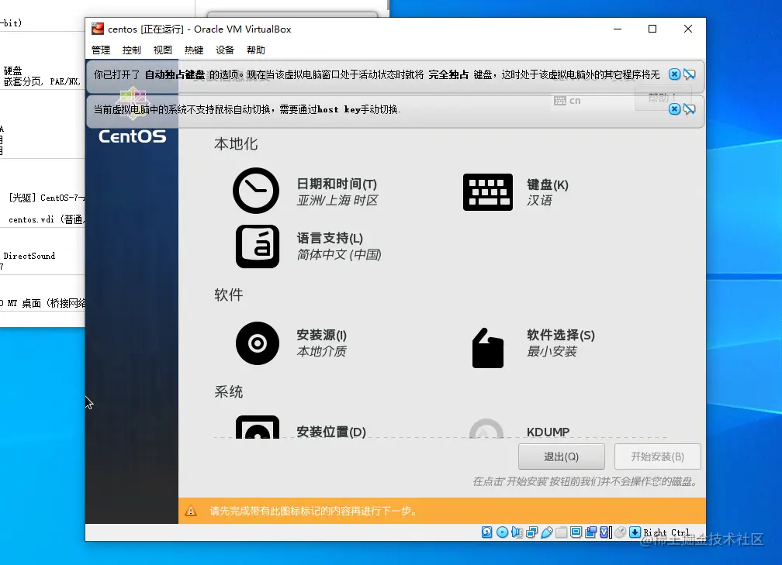Dismiss the host key mouse notification
This screenshot has height=565, width=782.
(674, 109)
